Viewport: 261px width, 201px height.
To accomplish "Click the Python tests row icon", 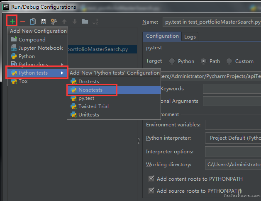I will pyautogui.click(x=14, y=73).
